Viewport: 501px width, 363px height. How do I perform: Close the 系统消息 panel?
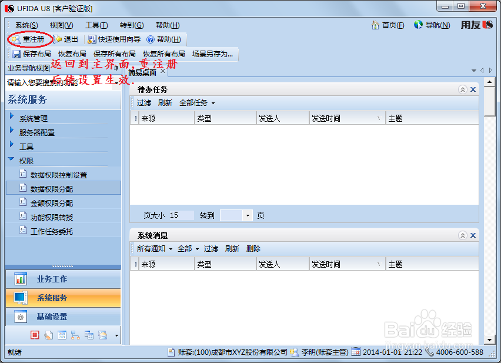pos(473,235)
